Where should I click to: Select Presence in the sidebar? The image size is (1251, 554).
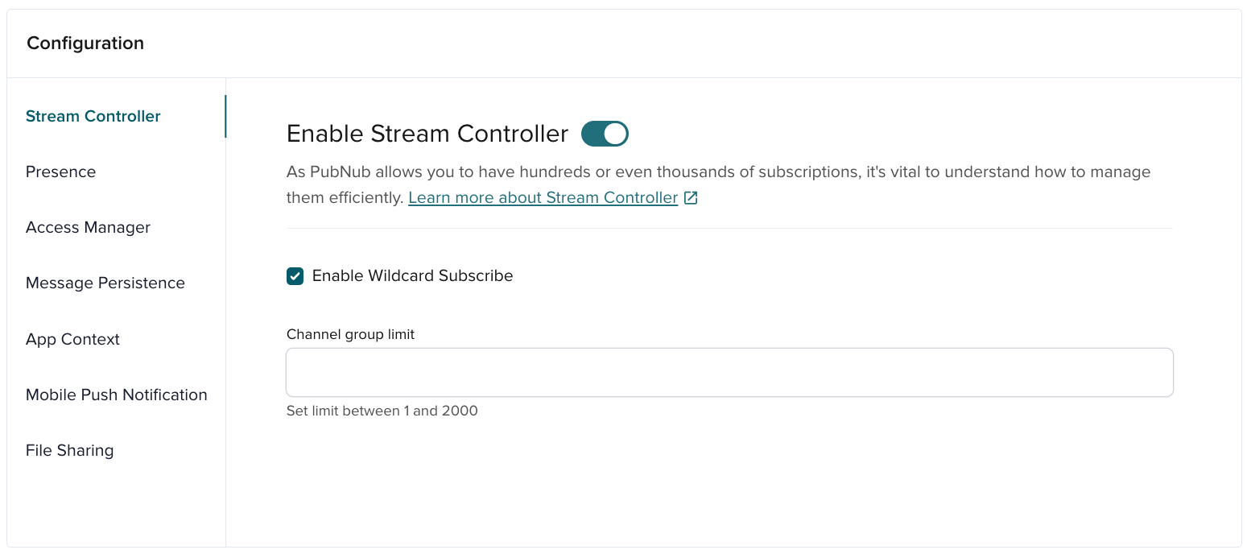[x=60, y=172]
